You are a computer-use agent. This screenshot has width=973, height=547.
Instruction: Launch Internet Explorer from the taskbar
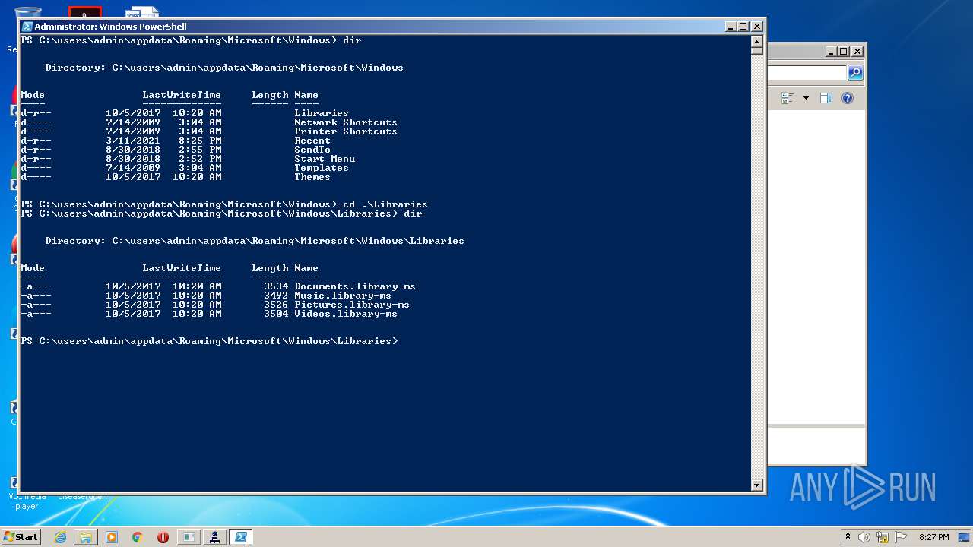[60, 537]
